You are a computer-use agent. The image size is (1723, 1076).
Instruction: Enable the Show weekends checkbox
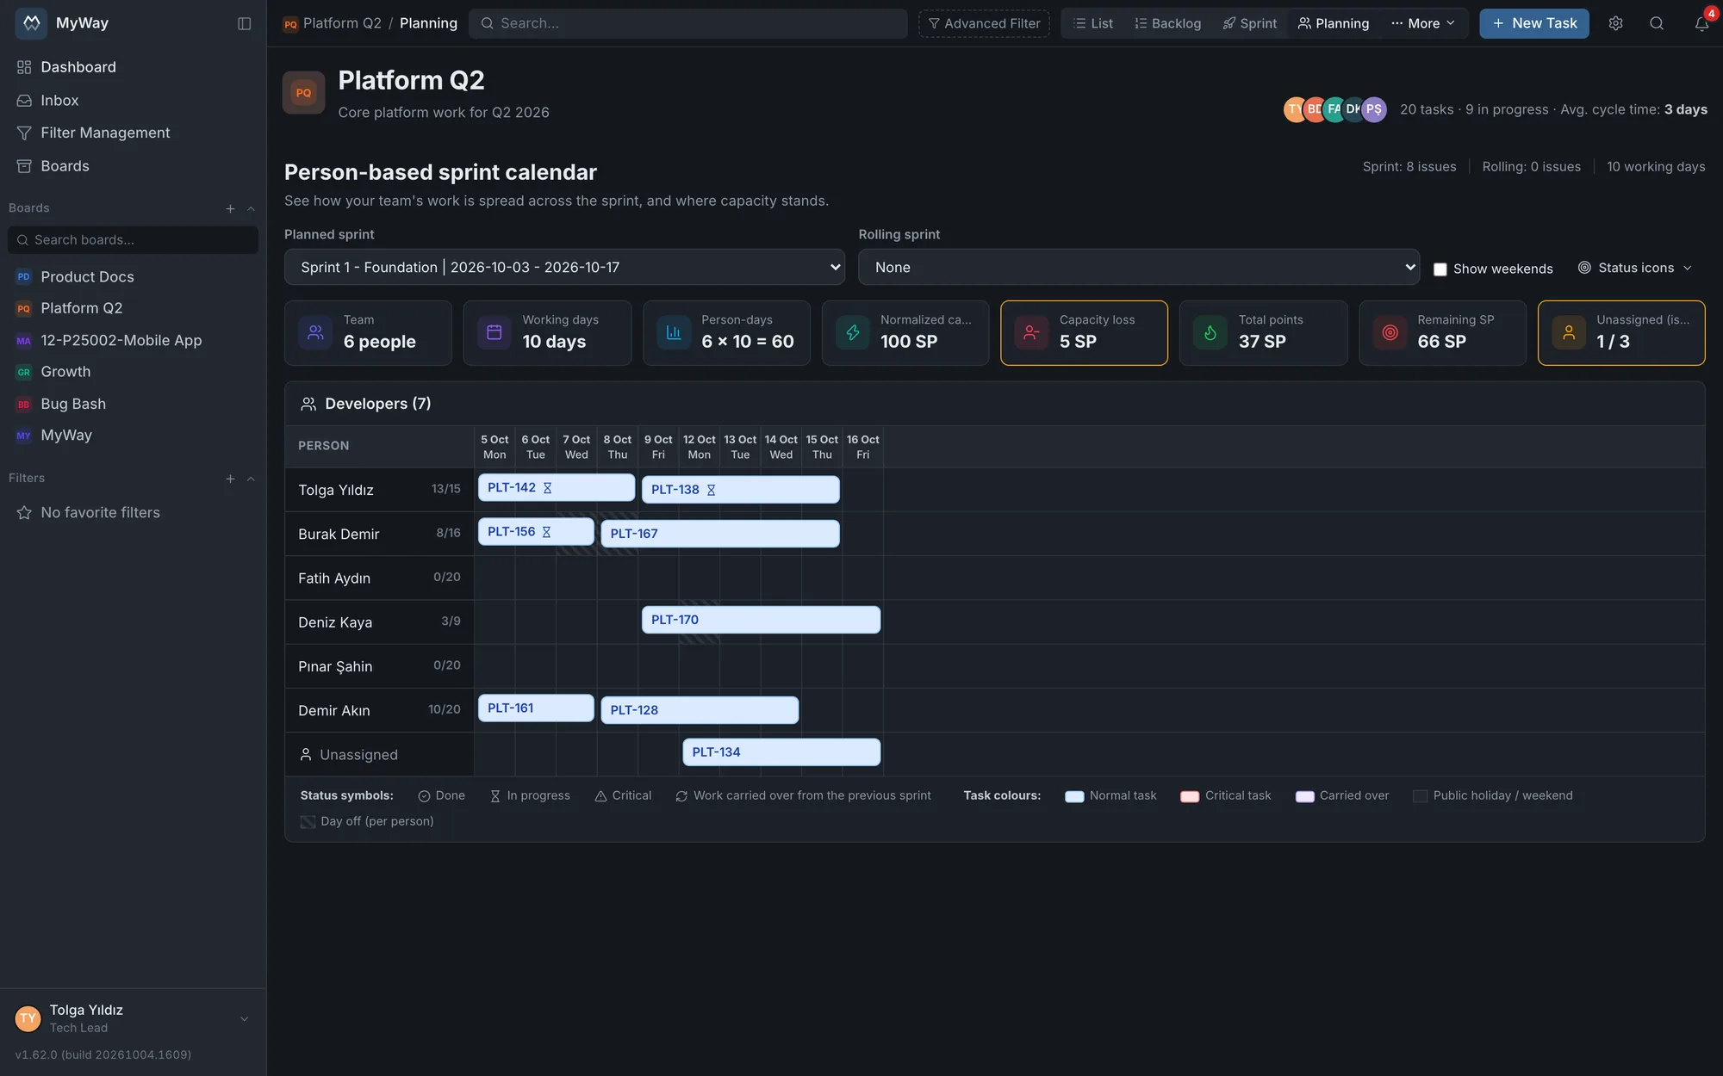pyautogui.click(x=1440, y=269)
